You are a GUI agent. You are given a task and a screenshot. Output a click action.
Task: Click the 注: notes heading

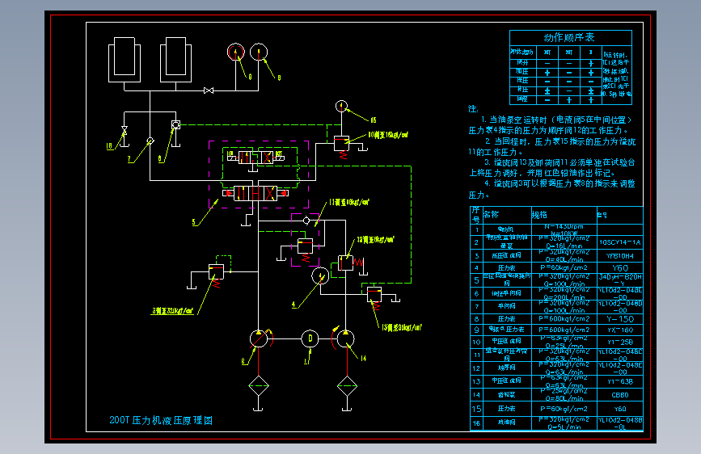(473, 109)
